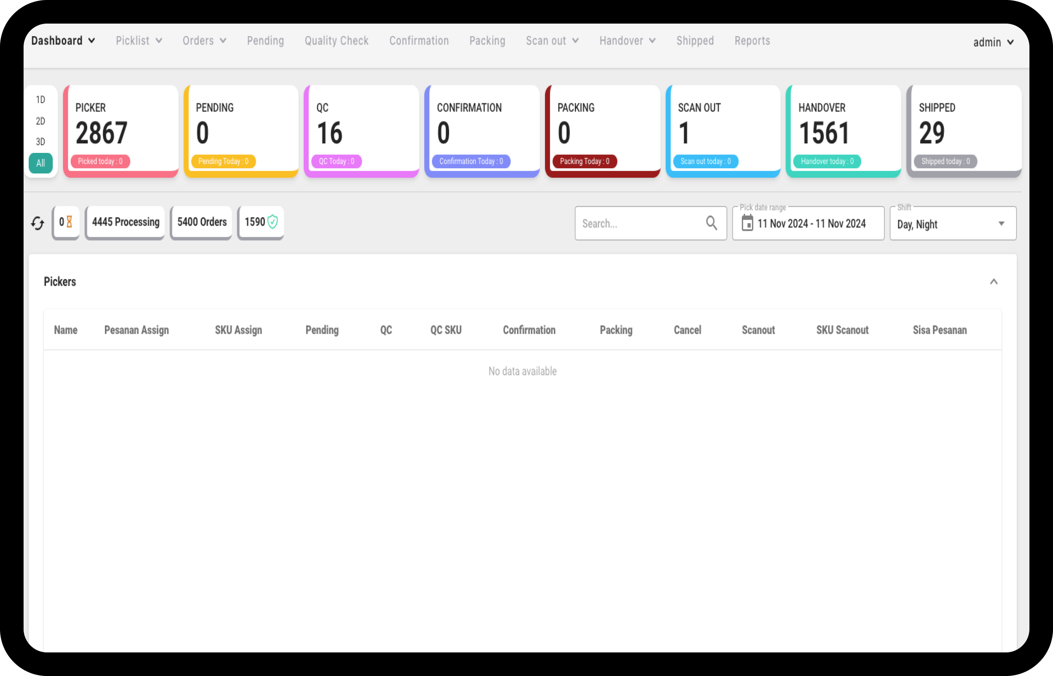Click the hourglass pending counter chip

click(66, 222)
